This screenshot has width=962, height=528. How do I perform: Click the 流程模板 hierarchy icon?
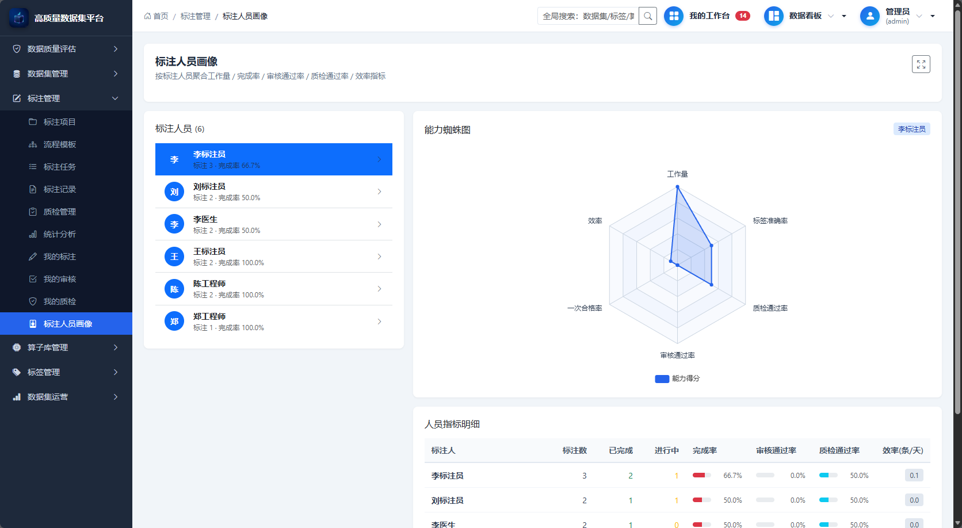coord(33,144)
